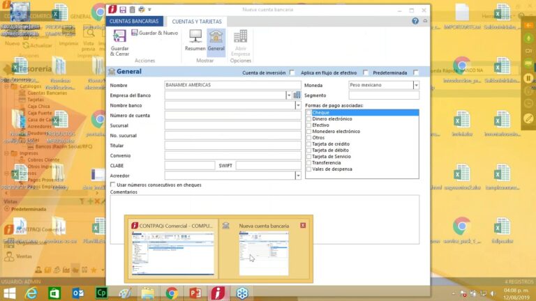Click CONTPAQi taskbar icon
The image size is (536, 301).
[218, 293]
